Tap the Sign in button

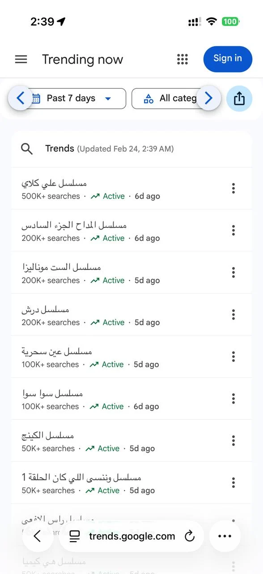(228, 59)
